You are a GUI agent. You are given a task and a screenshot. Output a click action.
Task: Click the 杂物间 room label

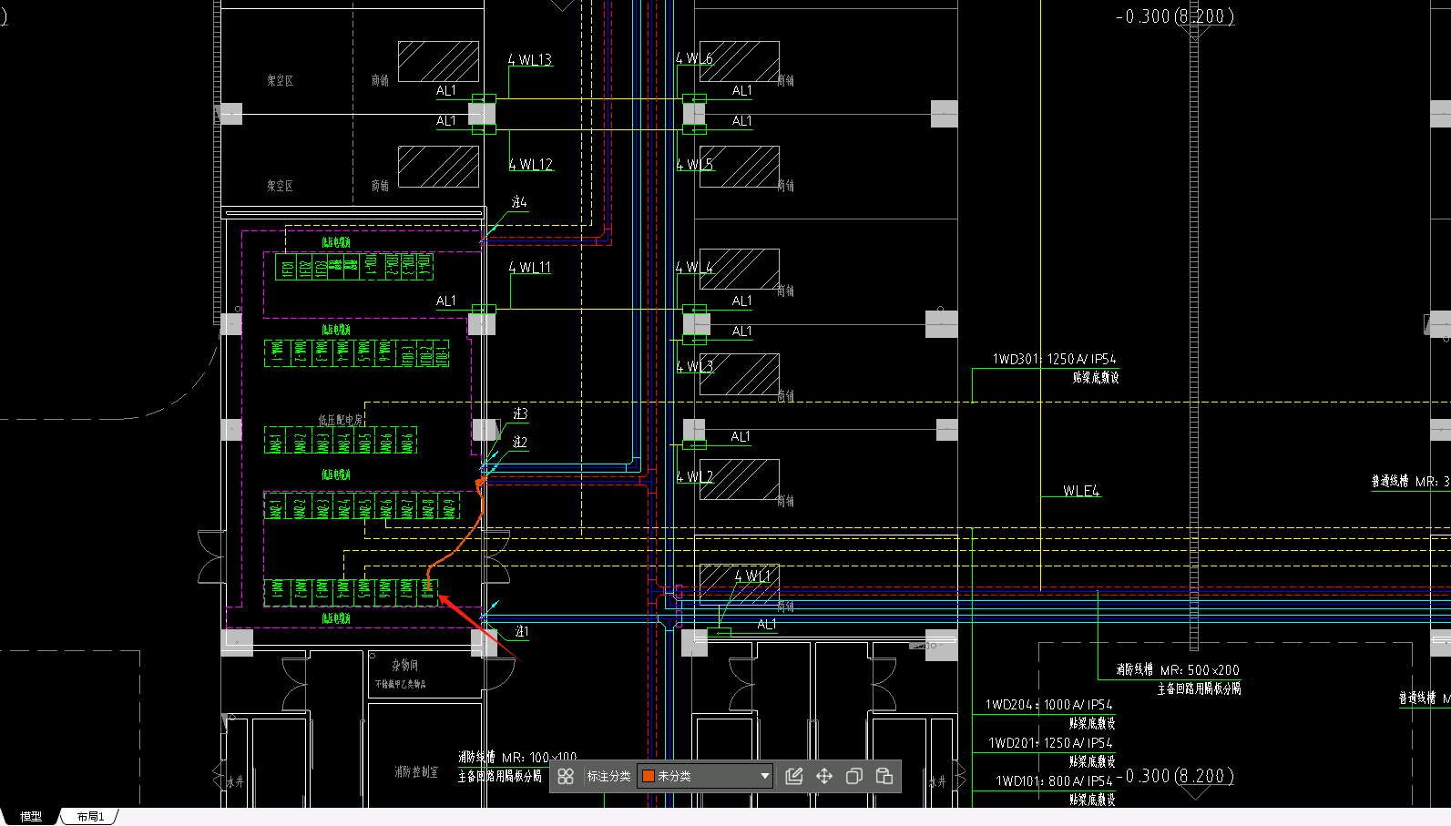(404, 666)
